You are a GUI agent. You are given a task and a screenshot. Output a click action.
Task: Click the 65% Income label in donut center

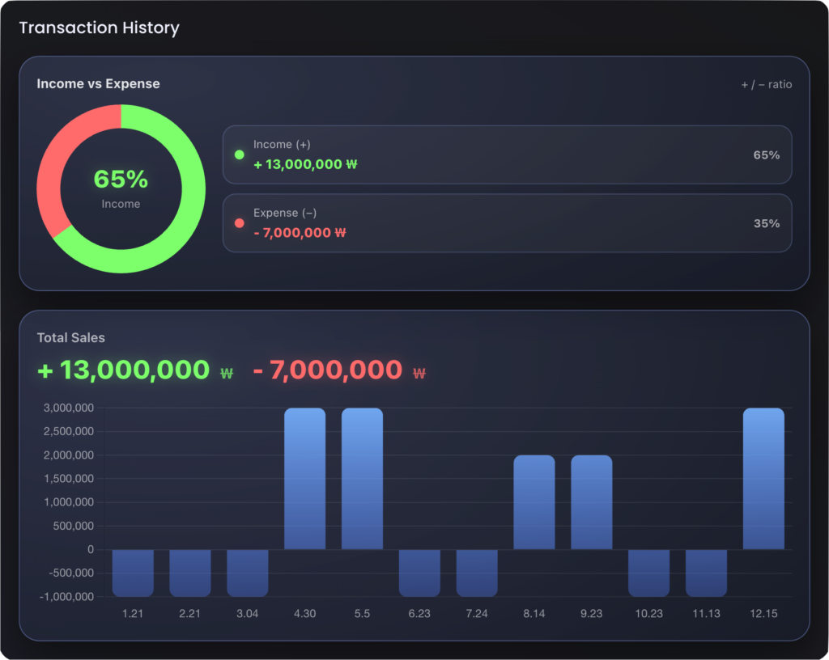click(121, 188)
